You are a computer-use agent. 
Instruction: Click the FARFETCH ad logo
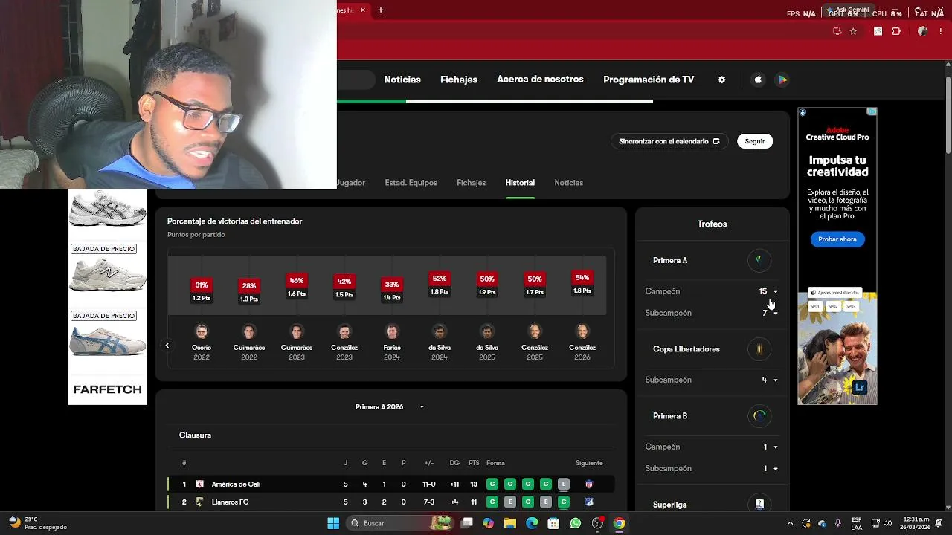pyautogui.click(x=108, y=389)
